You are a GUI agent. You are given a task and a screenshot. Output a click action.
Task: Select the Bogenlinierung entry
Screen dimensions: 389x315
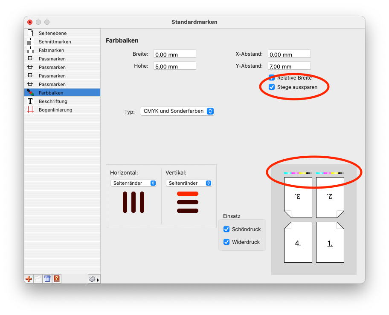click(62, 110)
